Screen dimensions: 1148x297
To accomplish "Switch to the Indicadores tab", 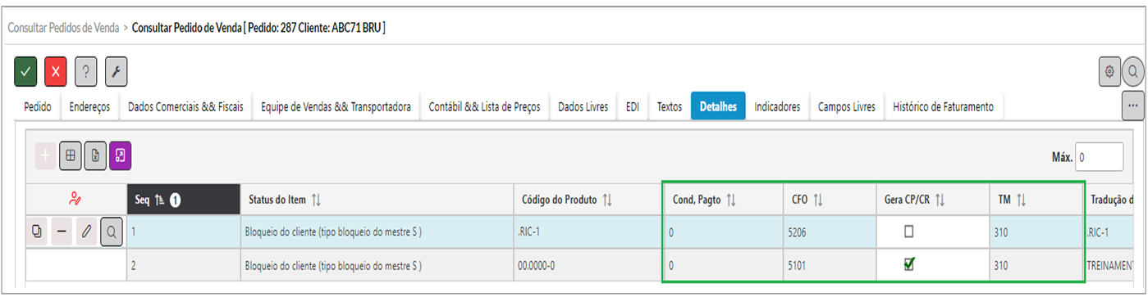I will (x=777, y=107).
